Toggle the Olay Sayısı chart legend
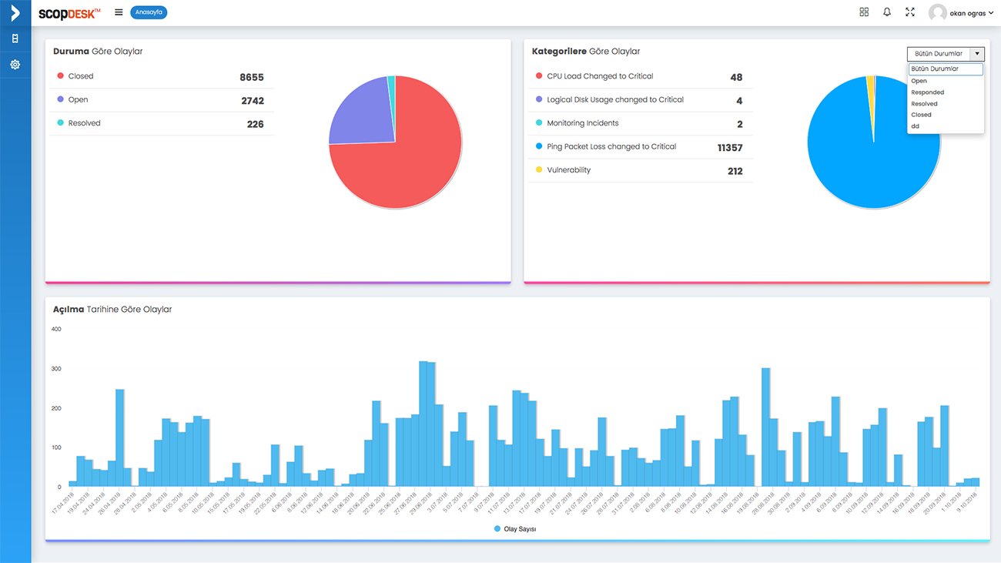 [x=515, y=529]
